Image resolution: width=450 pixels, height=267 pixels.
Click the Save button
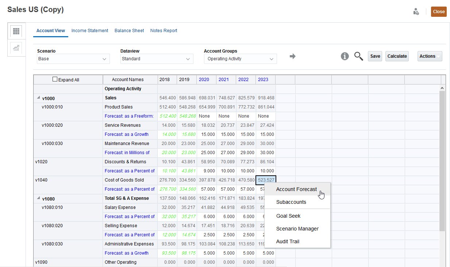pyautogui.click(x=375, y=56)
